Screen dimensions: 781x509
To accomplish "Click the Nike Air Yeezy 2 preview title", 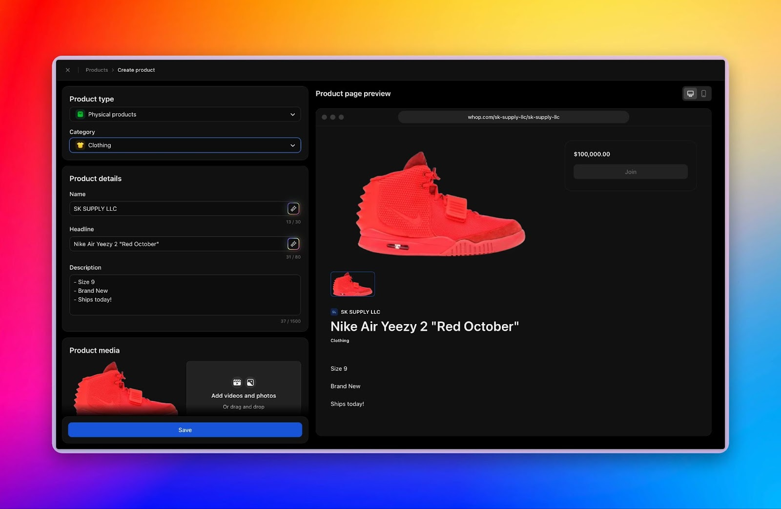I will [x=425, y=326].
